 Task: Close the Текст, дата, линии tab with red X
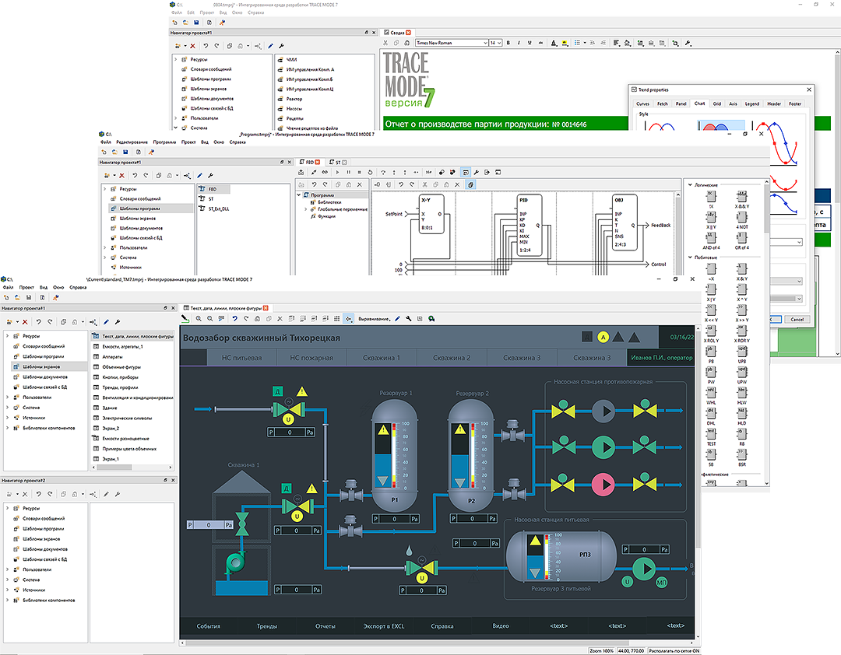click(266, 308)
